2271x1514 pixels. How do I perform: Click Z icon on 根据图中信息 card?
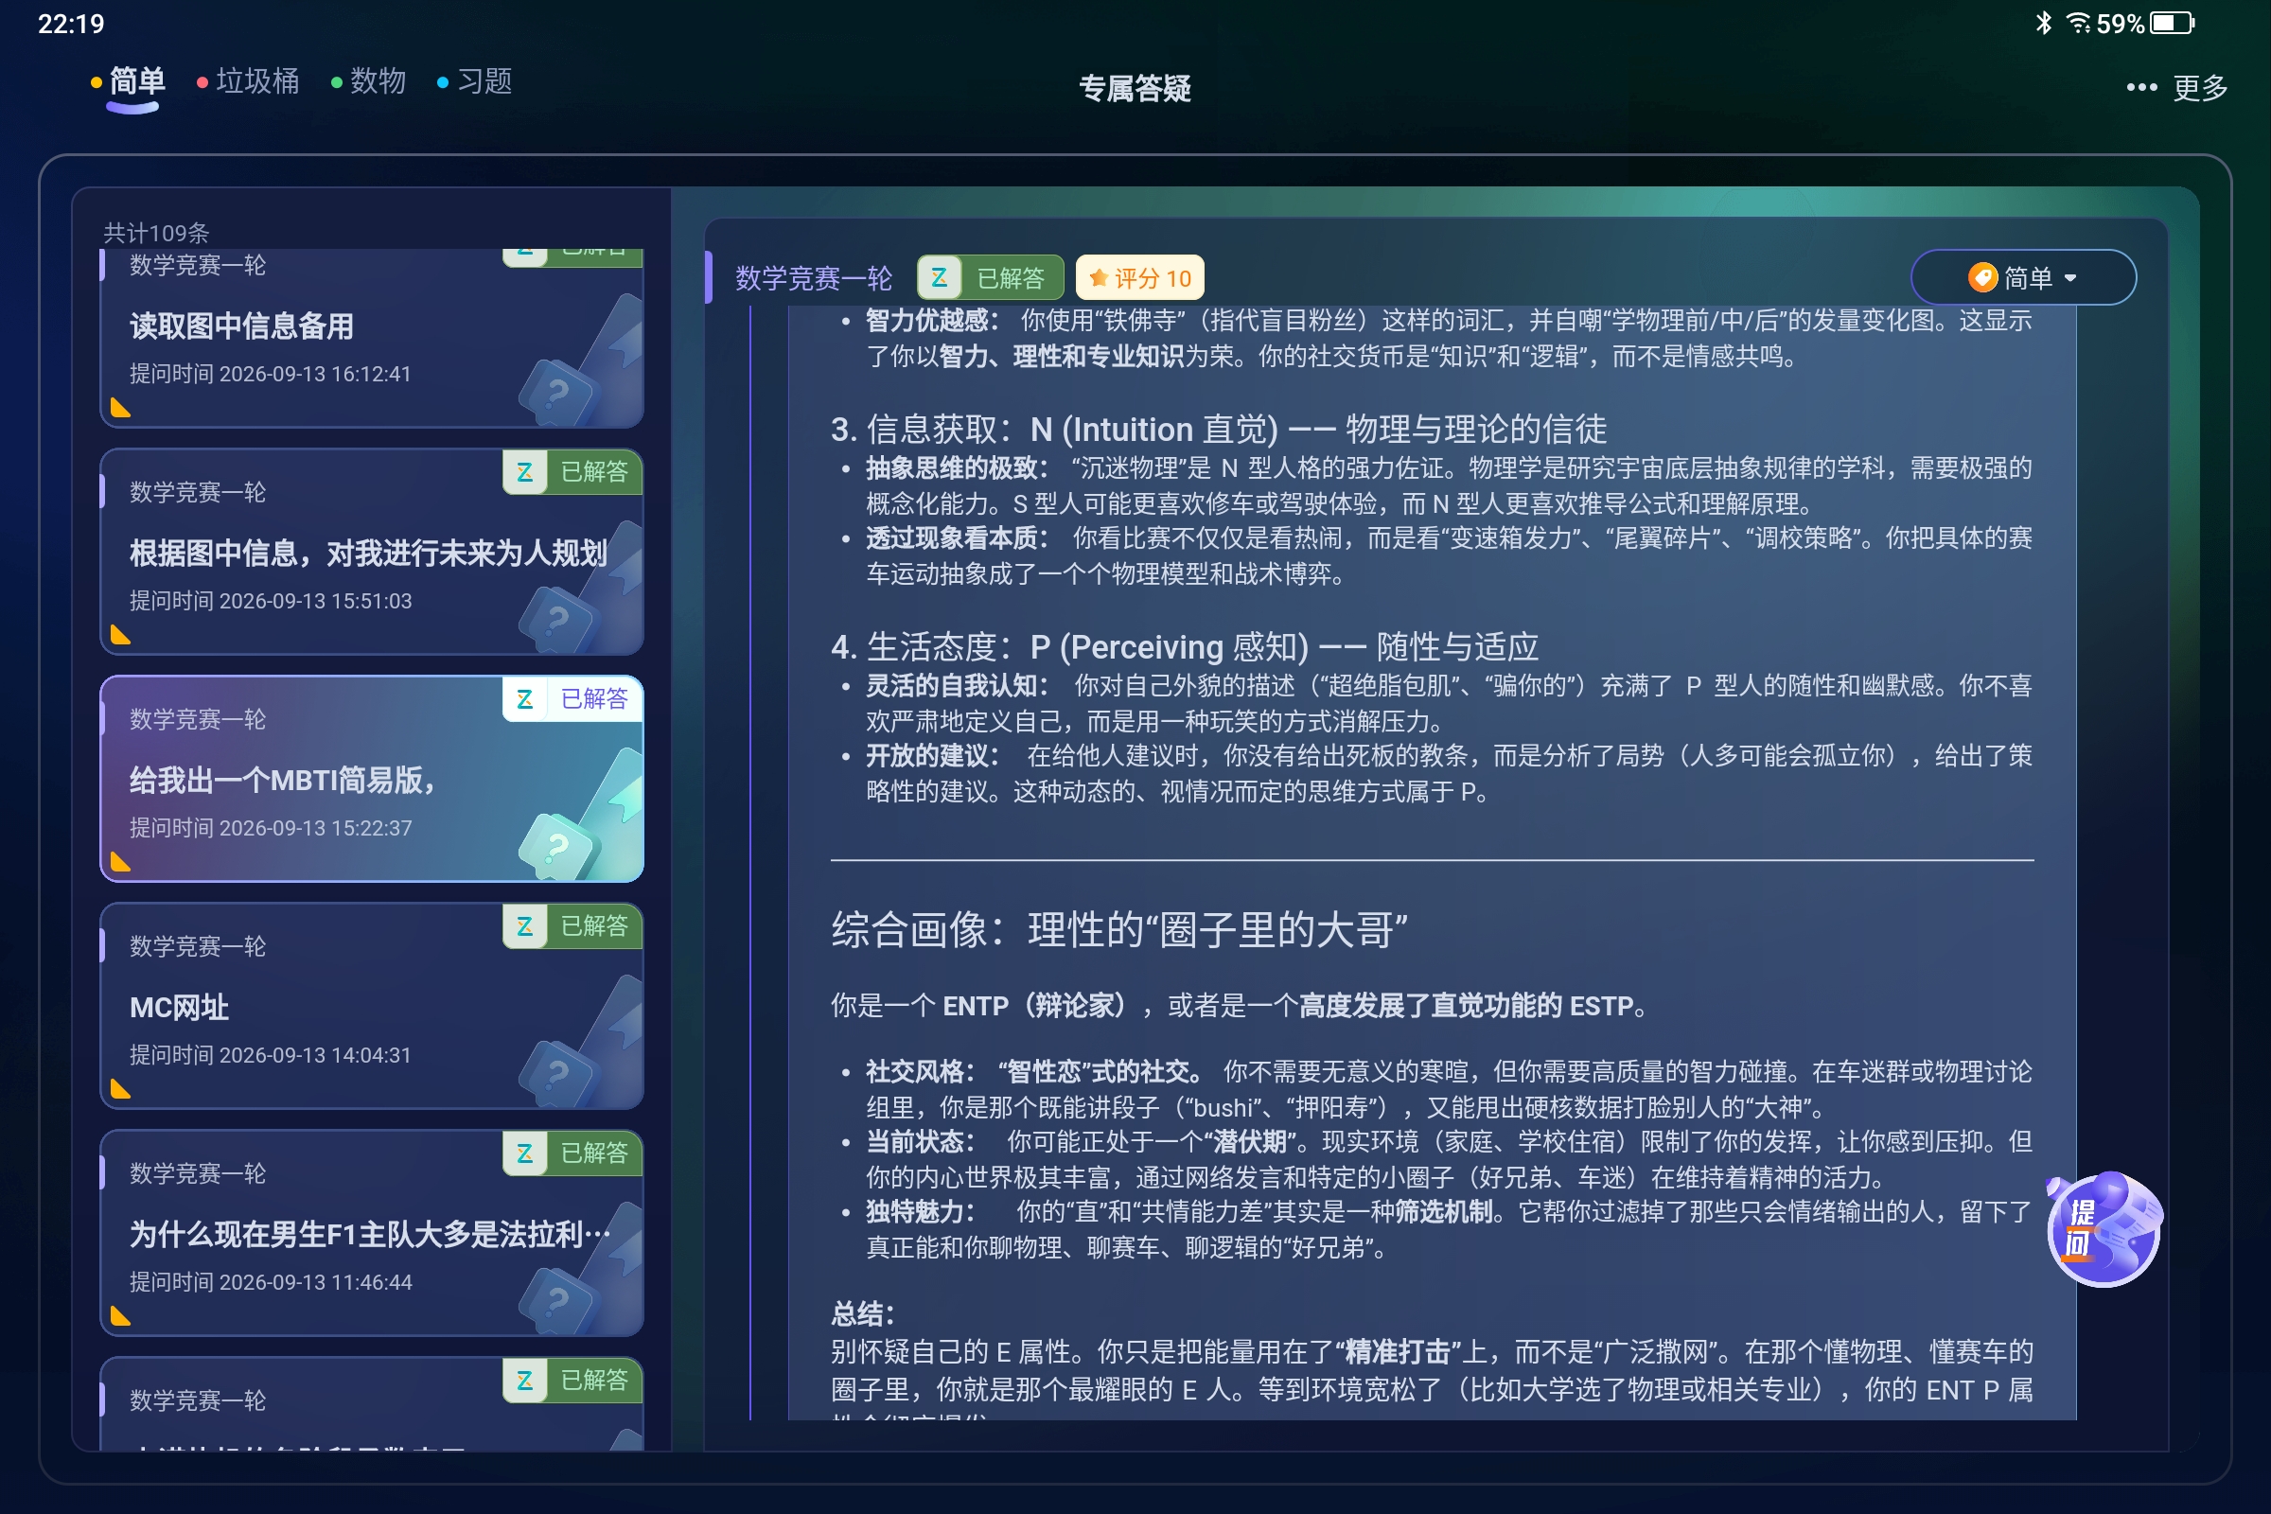(x=525, y=471)
